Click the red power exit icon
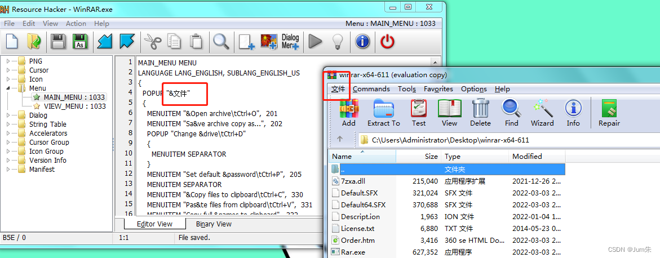660x258 pixels. point(387,42)
